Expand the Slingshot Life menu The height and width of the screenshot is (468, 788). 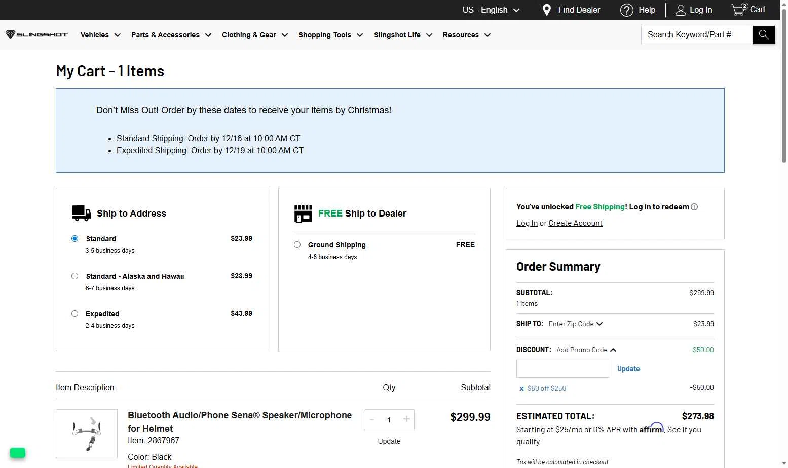(x=403, y=35)
